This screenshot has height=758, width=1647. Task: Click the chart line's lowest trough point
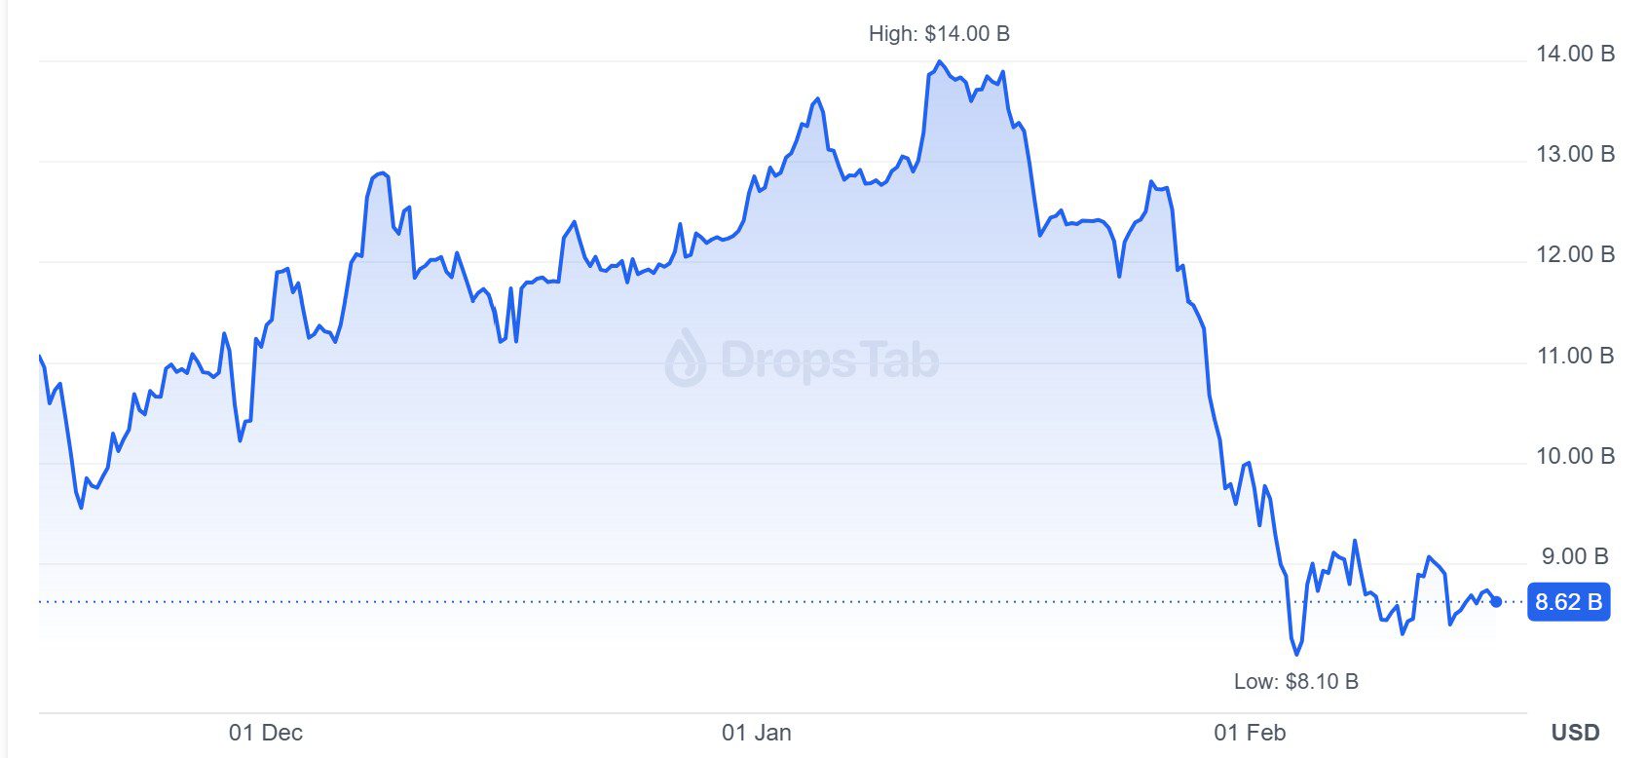[x=1296, y=654]
